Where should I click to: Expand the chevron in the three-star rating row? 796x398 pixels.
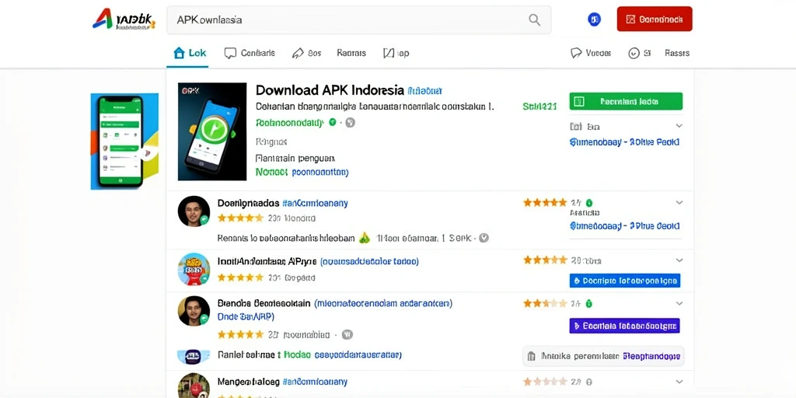pos(679,304)
